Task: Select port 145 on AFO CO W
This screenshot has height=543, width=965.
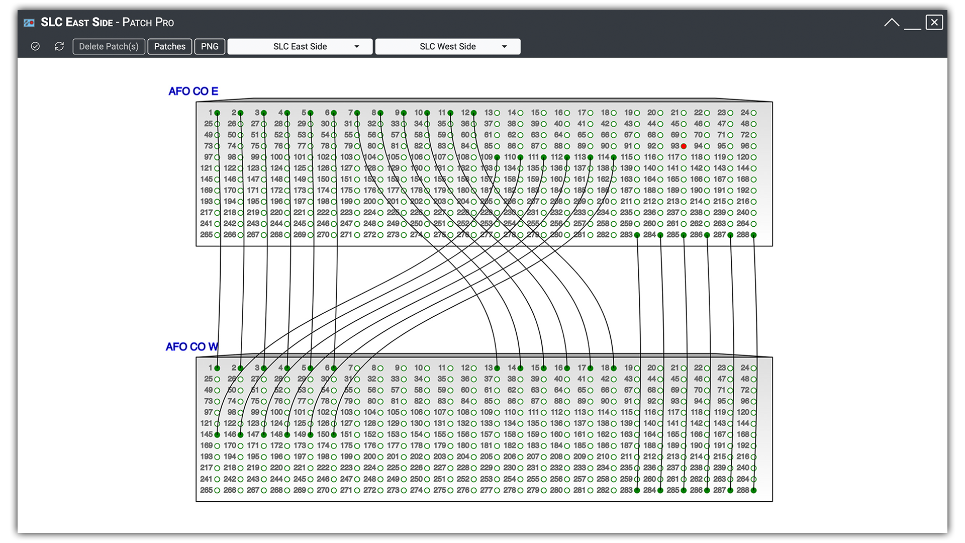Action: [x=217, y=435]
